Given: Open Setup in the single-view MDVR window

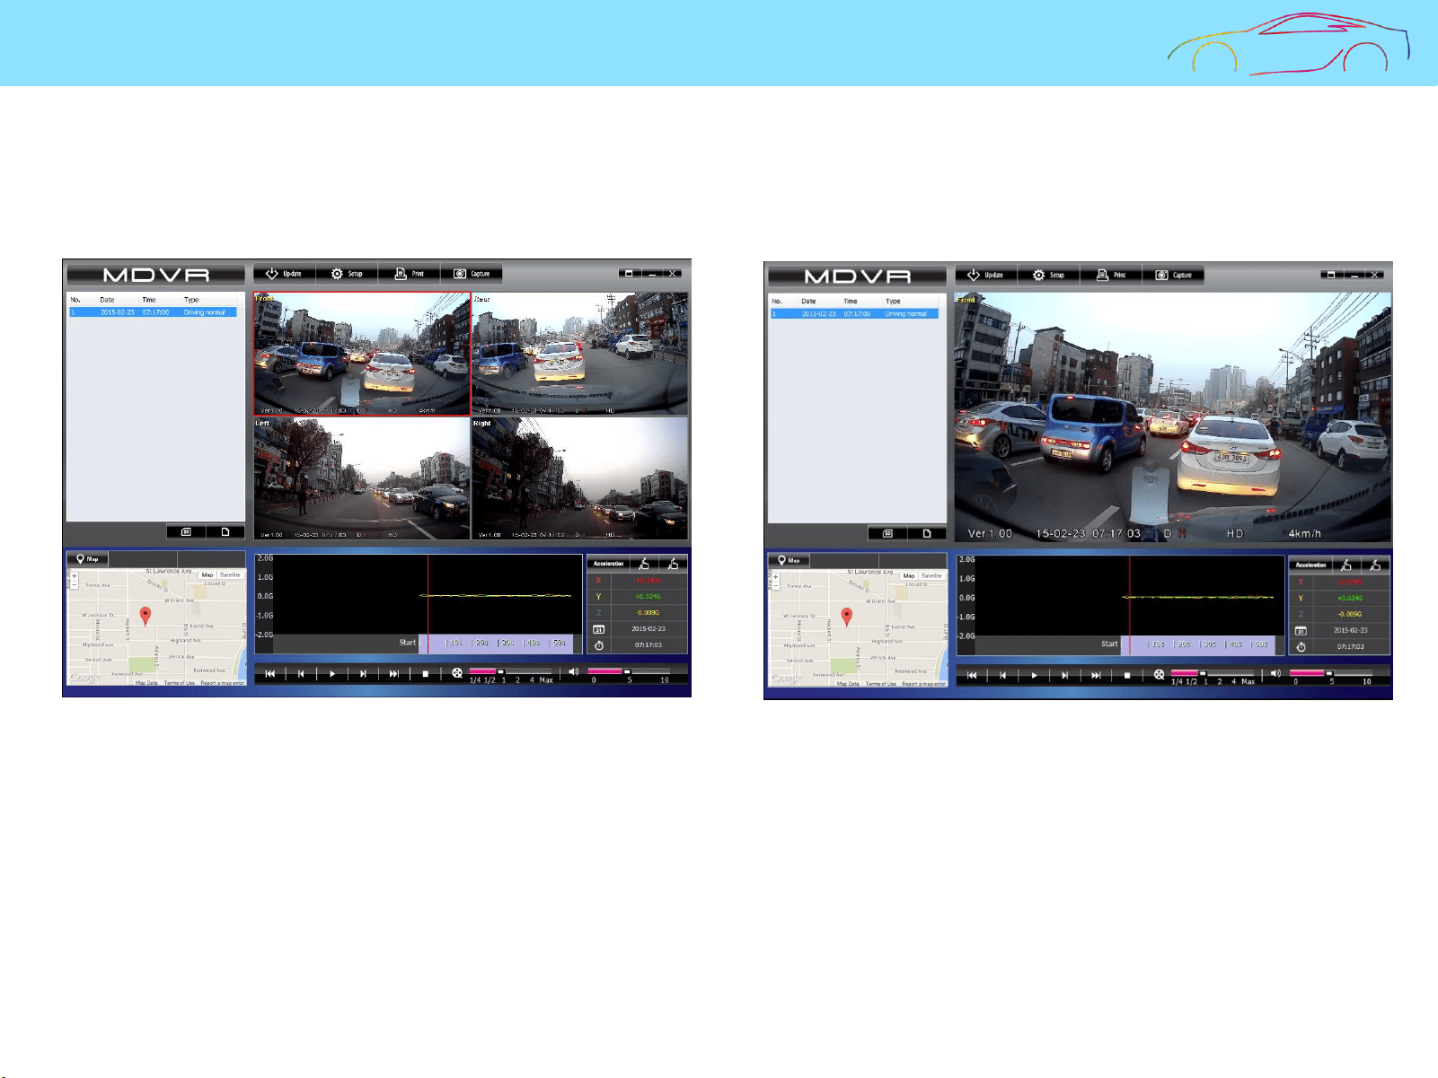Looking at the screenshot, I should point(1048,275).
